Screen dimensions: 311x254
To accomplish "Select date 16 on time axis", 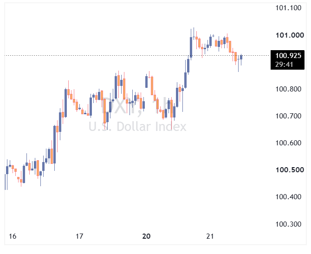I will pyautogui.click(x=13, y=236).
